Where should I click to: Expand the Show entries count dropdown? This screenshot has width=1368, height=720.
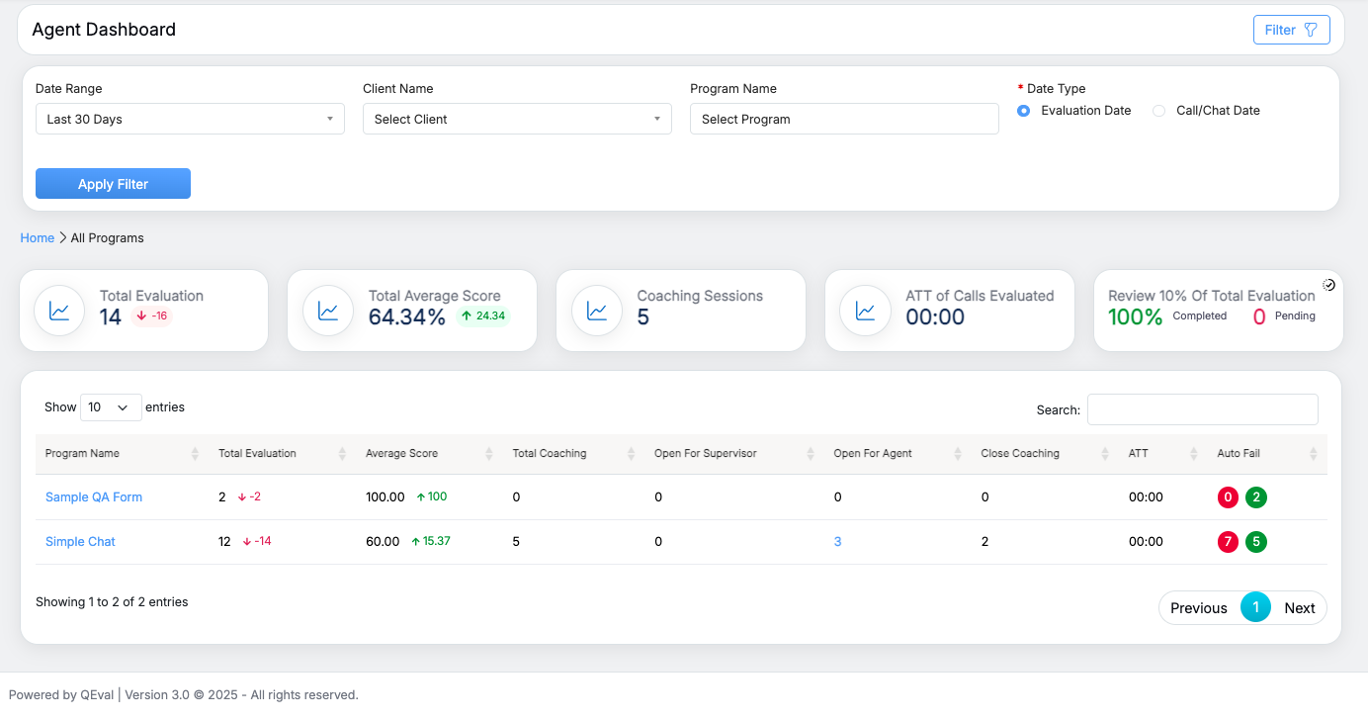click(111, 407)
